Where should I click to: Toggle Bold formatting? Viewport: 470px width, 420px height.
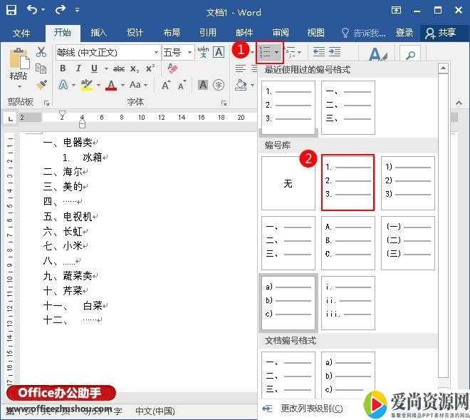(x=63, y=68)
